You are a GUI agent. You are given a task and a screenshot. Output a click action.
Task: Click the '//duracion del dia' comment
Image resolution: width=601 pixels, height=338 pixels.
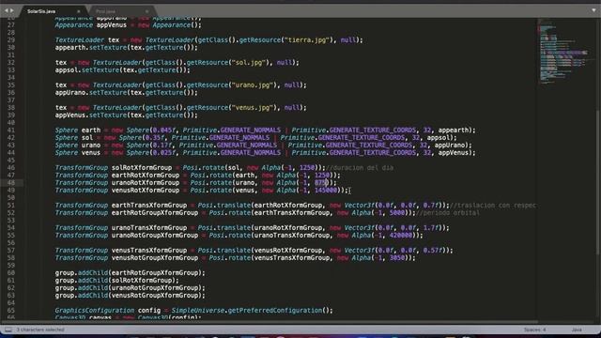pos(360,167)
